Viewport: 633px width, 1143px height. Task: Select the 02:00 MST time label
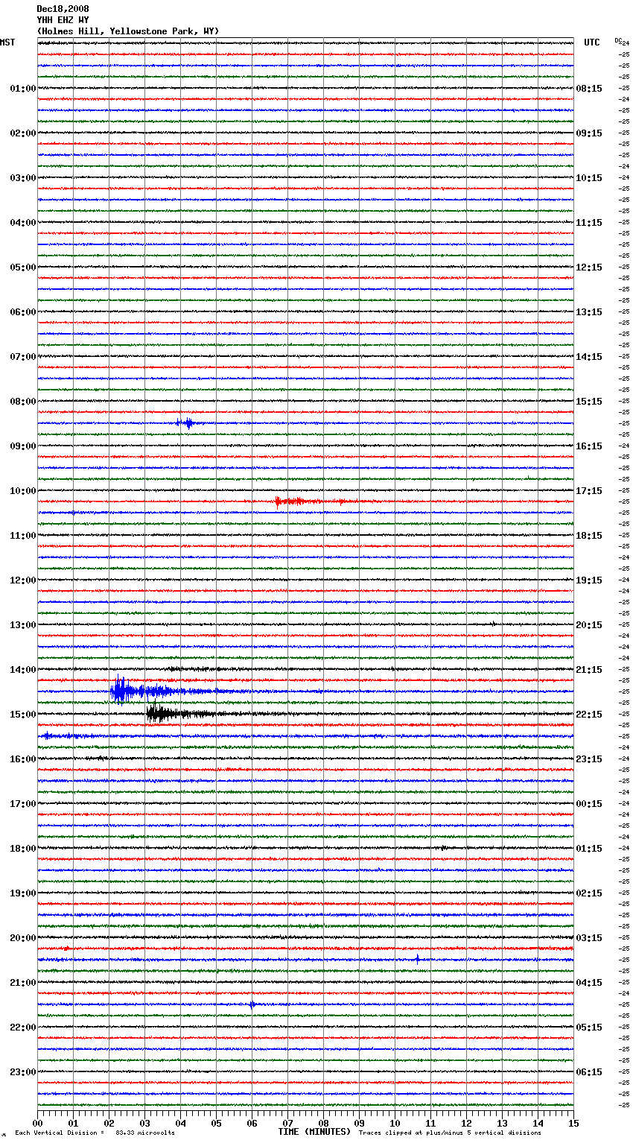23,133
